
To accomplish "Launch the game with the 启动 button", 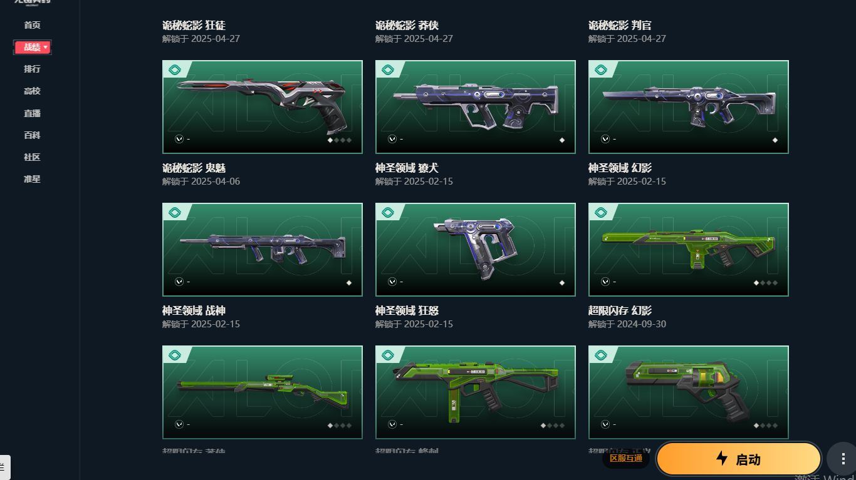I will click(x=739, y=459).
